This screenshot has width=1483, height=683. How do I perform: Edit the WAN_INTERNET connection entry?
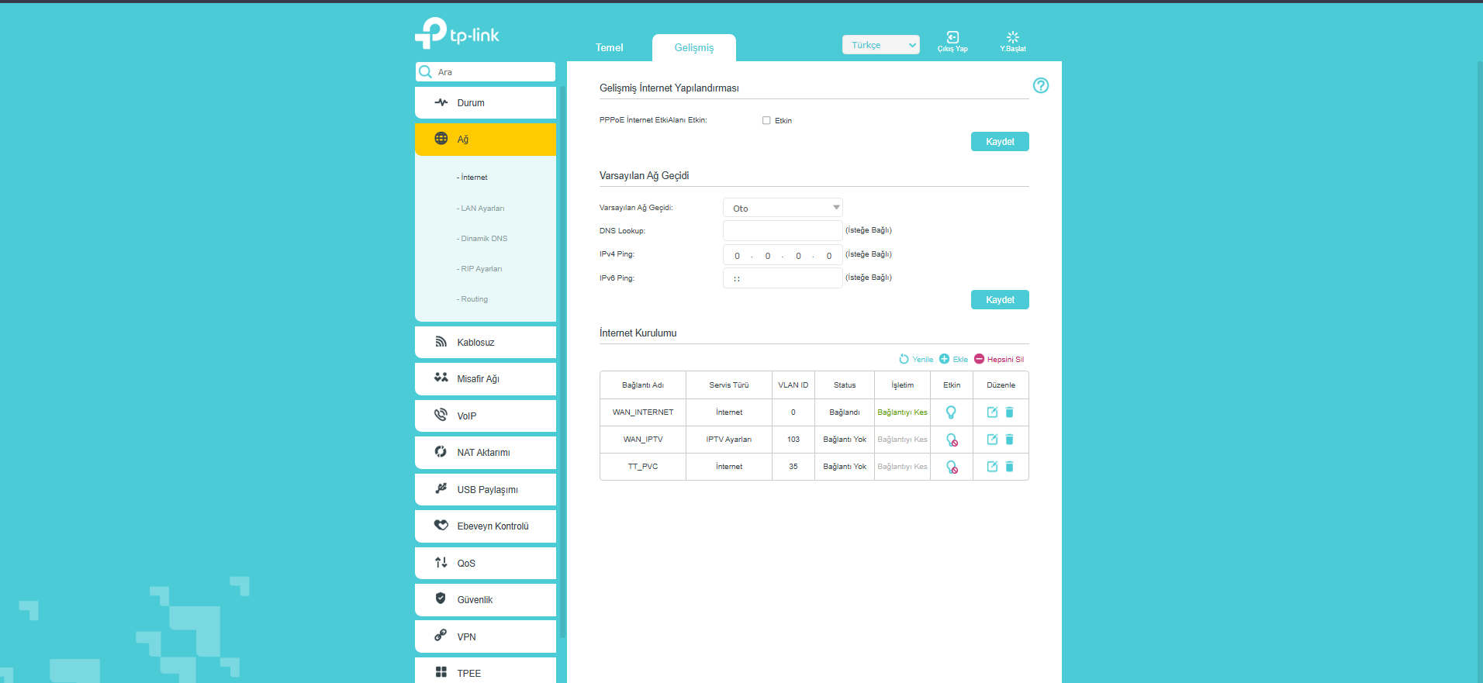pyautogui.click(x=992, y=412)
